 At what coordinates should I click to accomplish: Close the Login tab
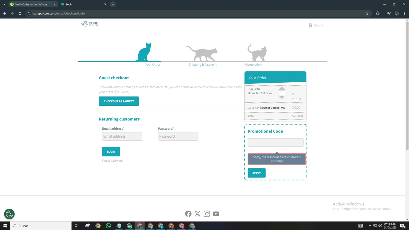105,4
